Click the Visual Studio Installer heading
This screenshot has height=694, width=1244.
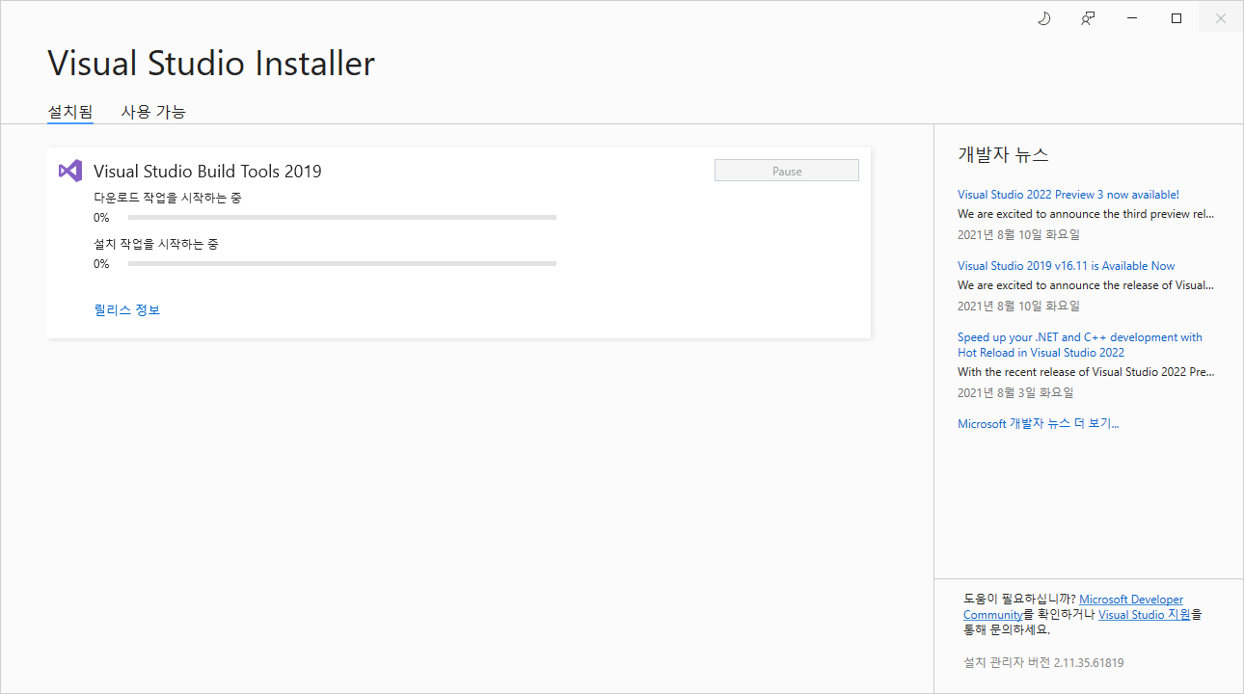click(211, 64)
